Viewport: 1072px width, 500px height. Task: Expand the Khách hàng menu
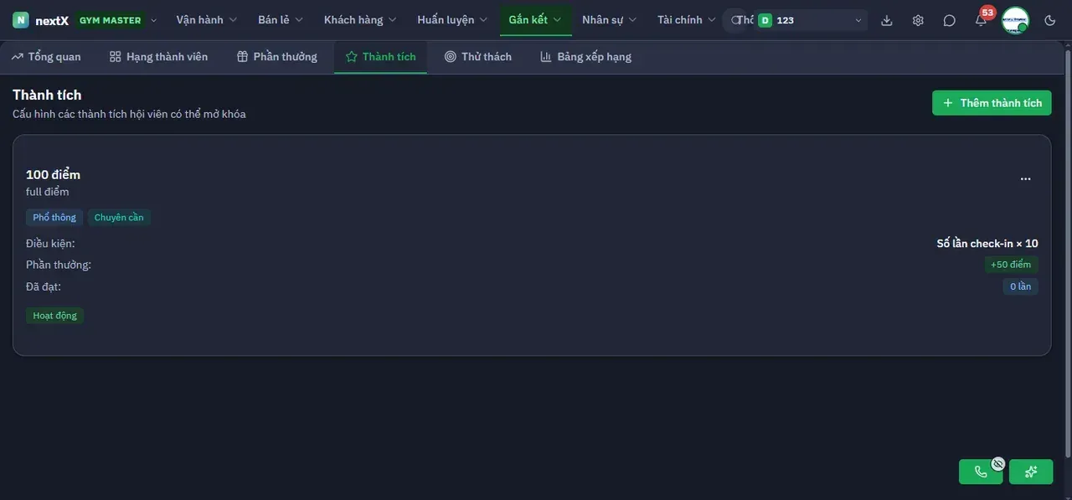click(360, 20)
